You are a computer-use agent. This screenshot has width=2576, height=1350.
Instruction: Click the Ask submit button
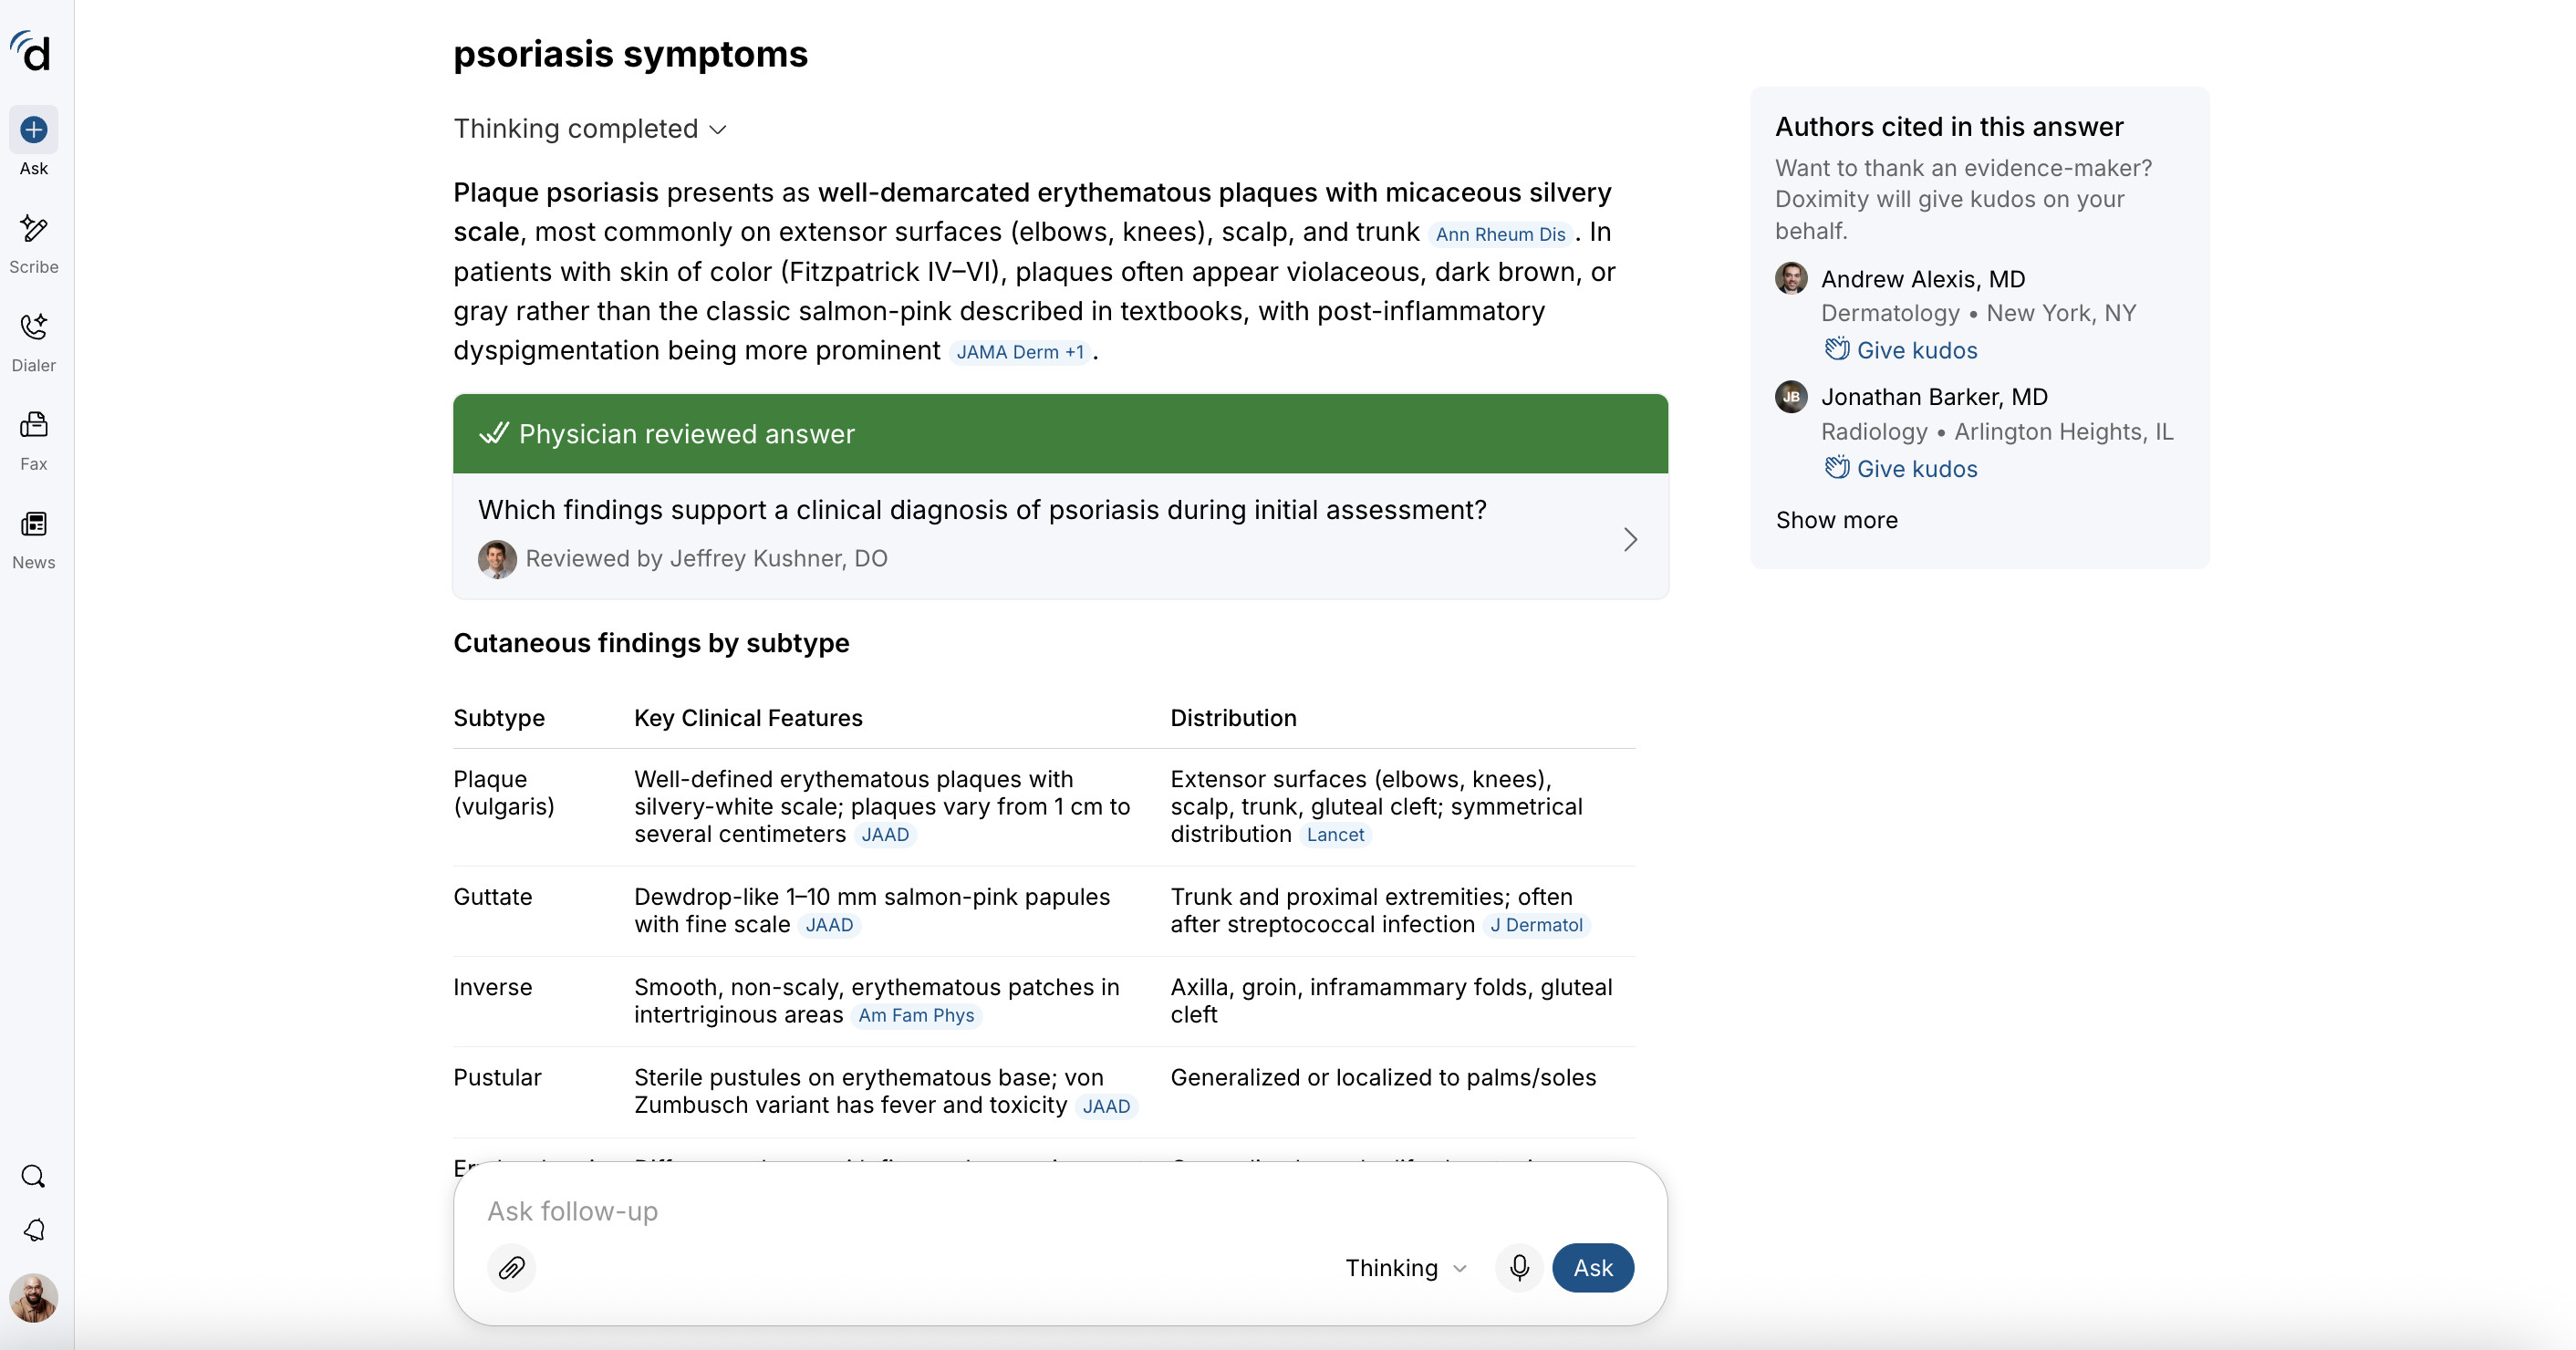pyautogui.click(x=1593, y=1268)
